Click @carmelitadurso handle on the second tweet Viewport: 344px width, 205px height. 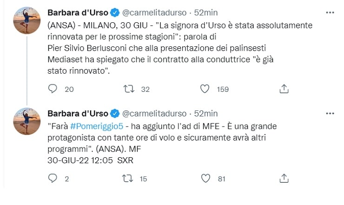click(154, 114)
